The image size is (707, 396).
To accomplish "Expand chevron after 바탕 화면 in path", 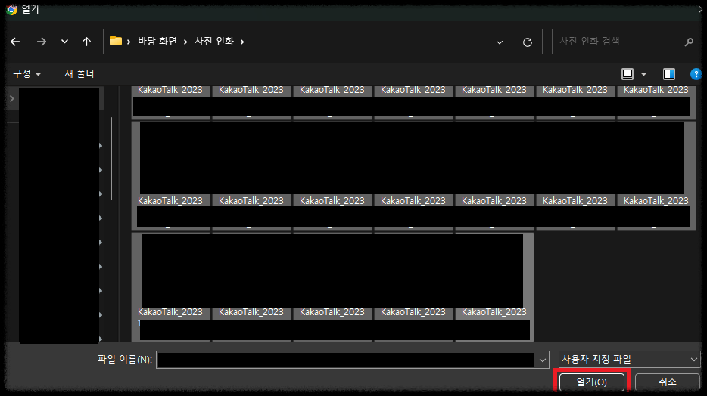I will click(185, 42).
